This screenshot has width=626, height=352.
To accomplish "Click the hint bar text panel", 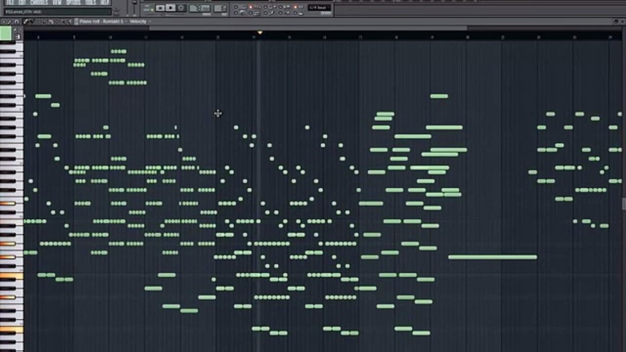I will 58,12.
